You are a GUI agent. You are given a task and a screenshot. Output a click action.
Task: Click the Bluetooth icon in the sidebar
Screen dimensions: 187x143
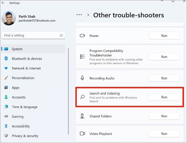[6, 59]
